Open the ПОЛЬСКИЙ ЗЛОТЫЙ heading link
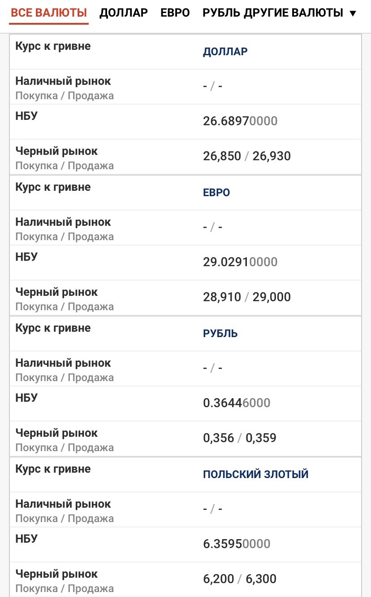 [256, 474]
